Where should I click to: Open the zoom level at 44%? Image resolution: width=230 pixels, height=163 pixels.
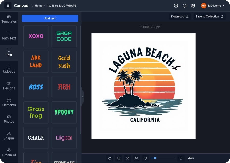click(191, 158)
